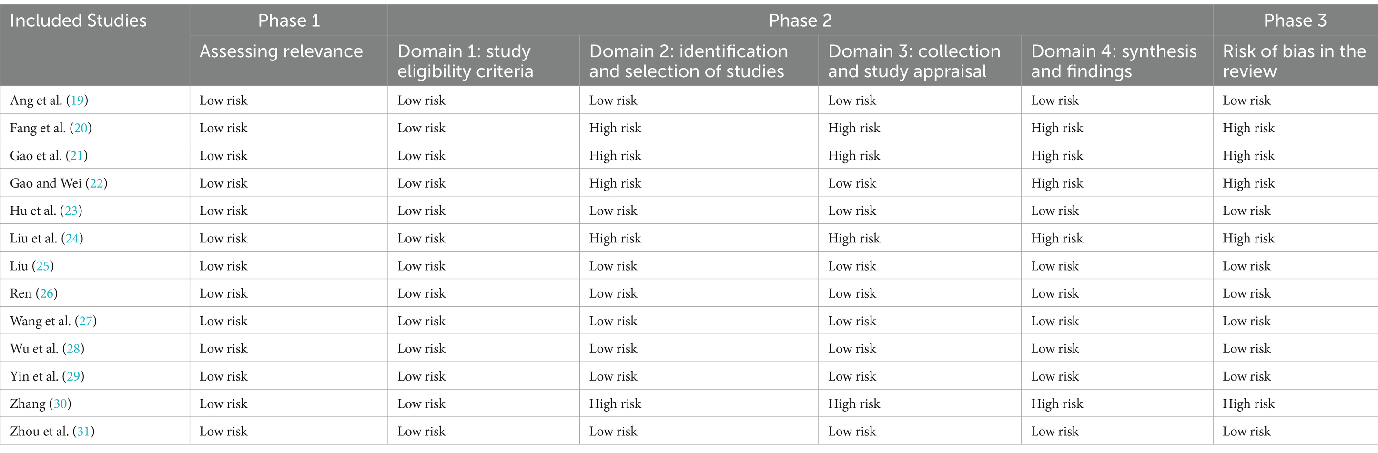Open reference 23 next to Hu et al.
This screenshot has width=1378, height=453.
point(71,211)
